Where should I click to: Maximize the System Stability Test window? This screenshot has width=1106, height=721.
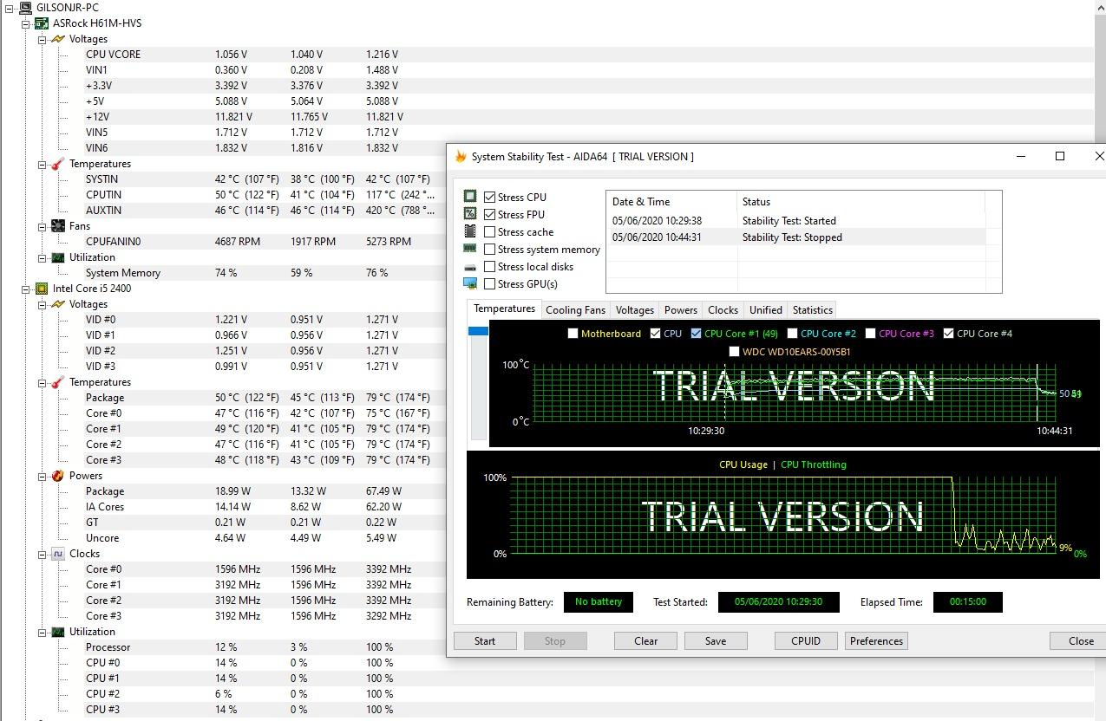(1059, 156)
